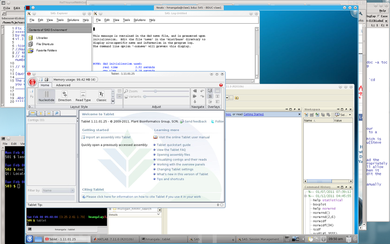Click the undo curved arrow in Navigate group
Screen dimensions: 390x244
click(x=202, y=91)
